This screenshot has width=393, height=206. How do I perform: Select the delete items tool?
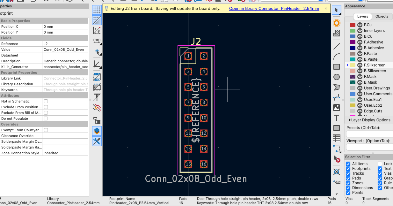(336, 159)
